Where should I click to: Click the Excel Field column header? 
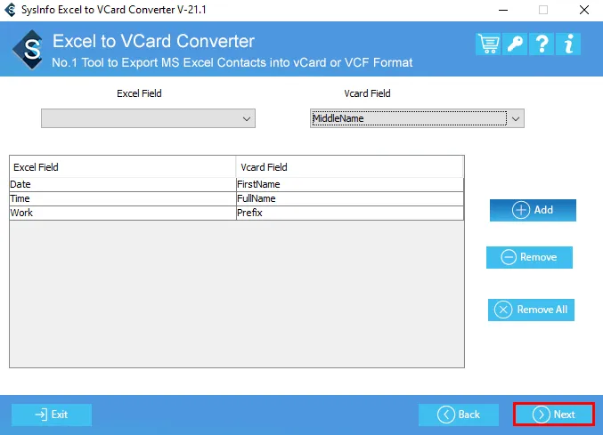tap(123, 167)
